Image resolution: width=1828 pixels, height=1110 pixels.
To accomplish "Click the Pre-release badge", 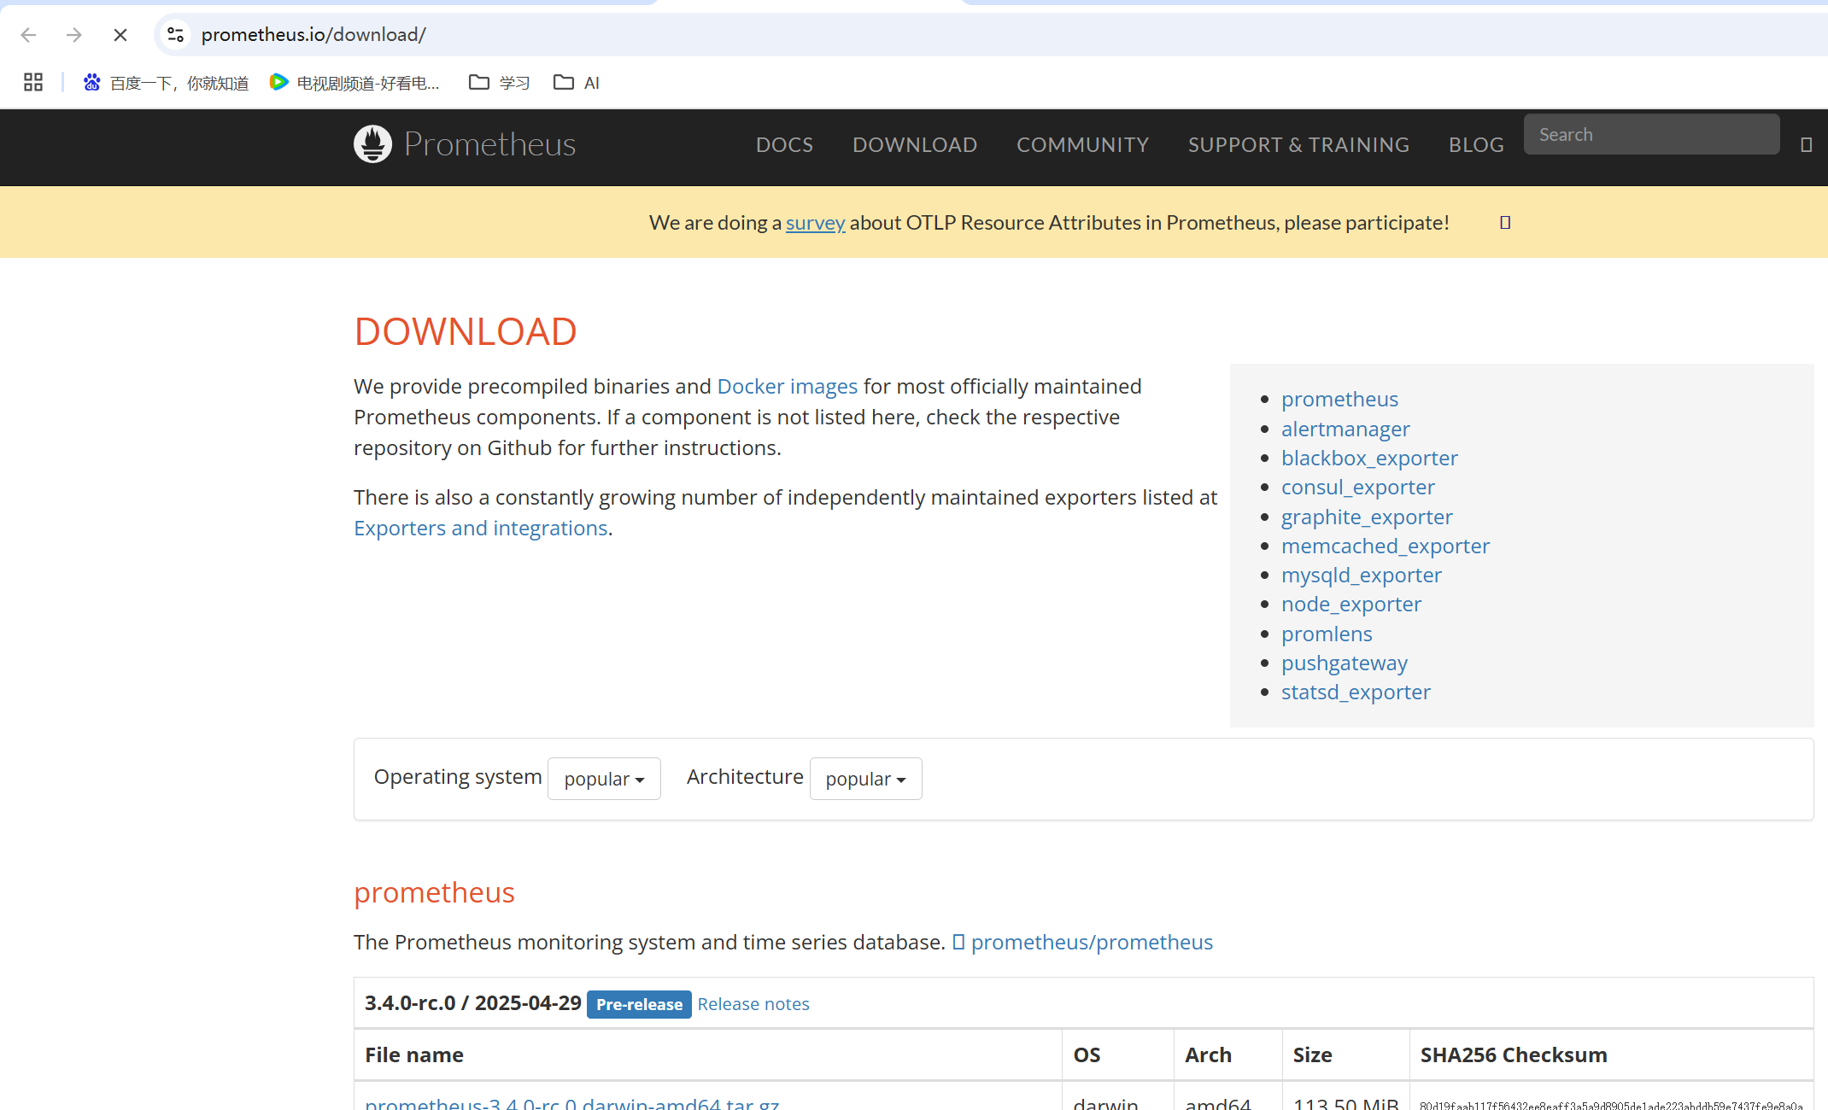I will tap(639, 1005).
